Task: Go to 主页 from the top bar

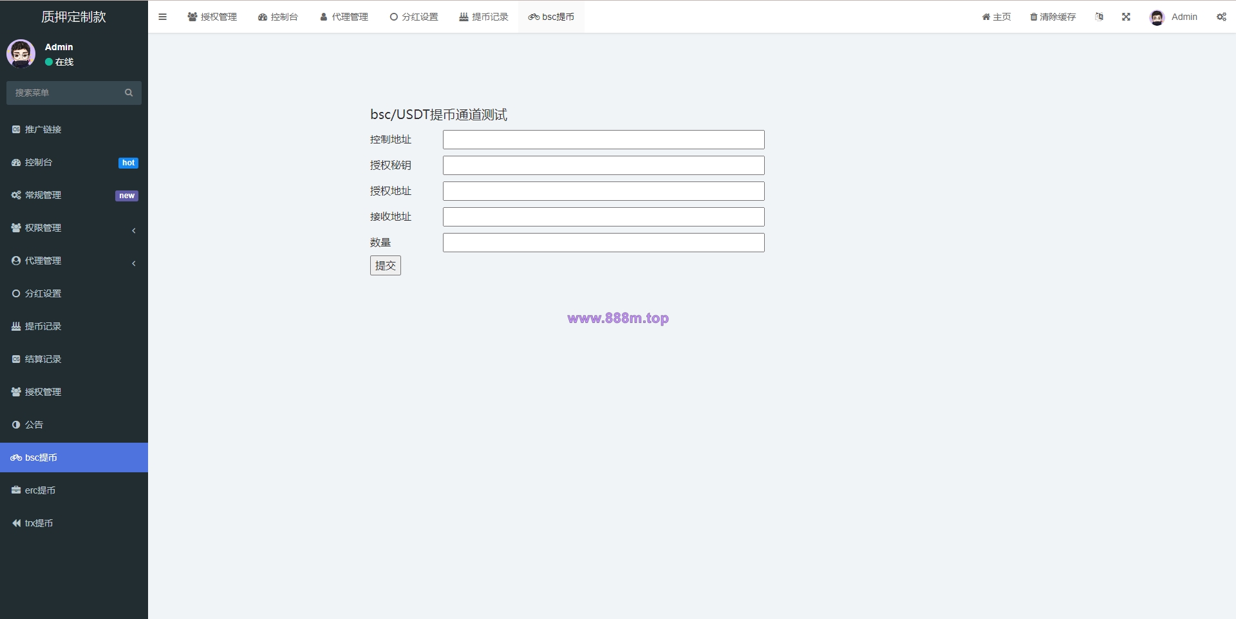Action: point(997,17)
